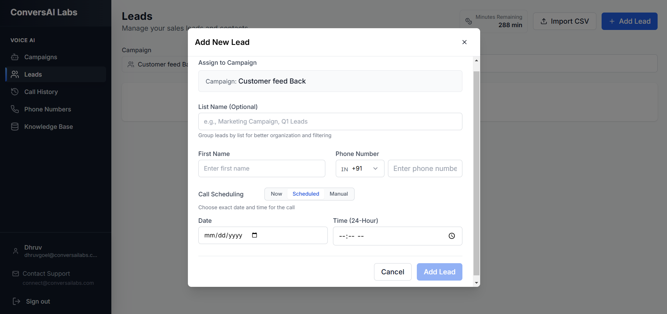Select Now call scheduling option
The height and width of the screenshot is (314, 667).
(276, 194)
